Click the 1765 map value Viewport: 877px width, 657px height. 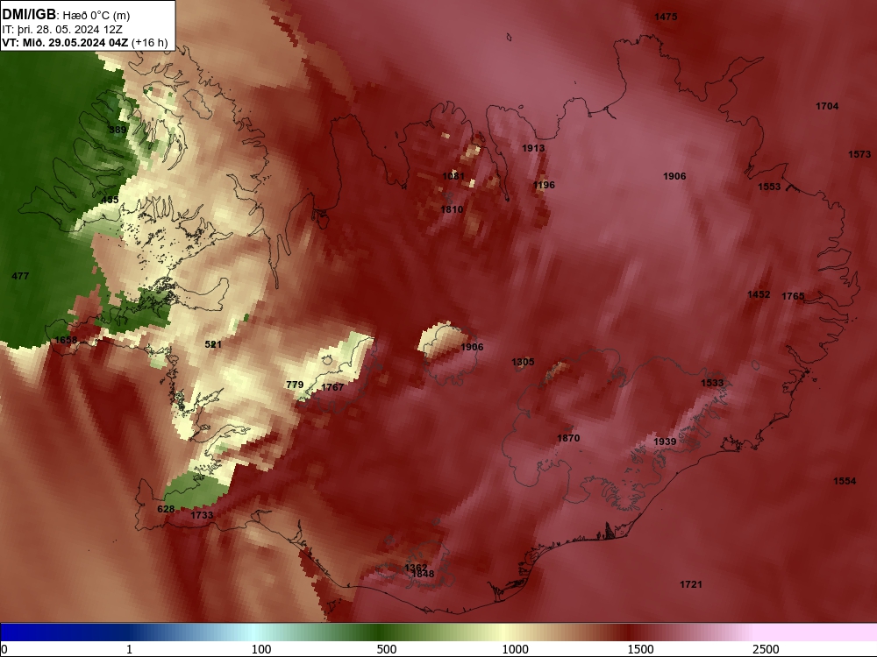(x=793, y=296)
